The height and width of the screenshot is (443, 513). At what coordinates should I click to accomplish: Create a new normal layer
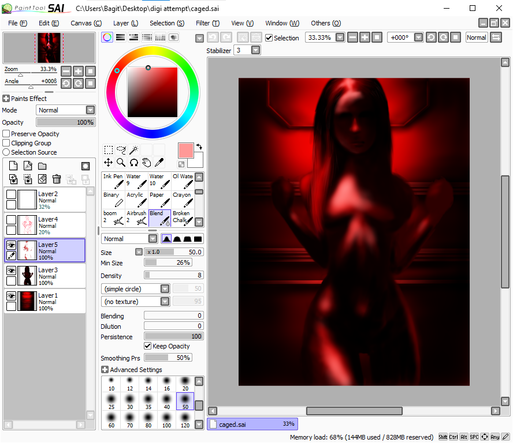(x=13, y=166)
